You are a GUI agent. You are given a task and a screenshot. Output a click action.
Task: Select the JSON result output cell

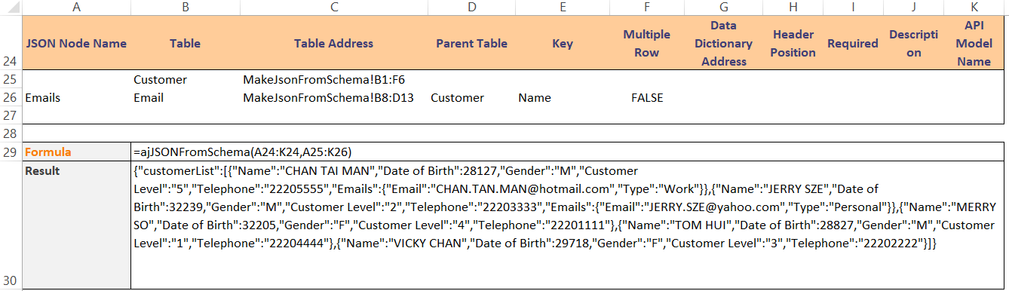point(567,225)
